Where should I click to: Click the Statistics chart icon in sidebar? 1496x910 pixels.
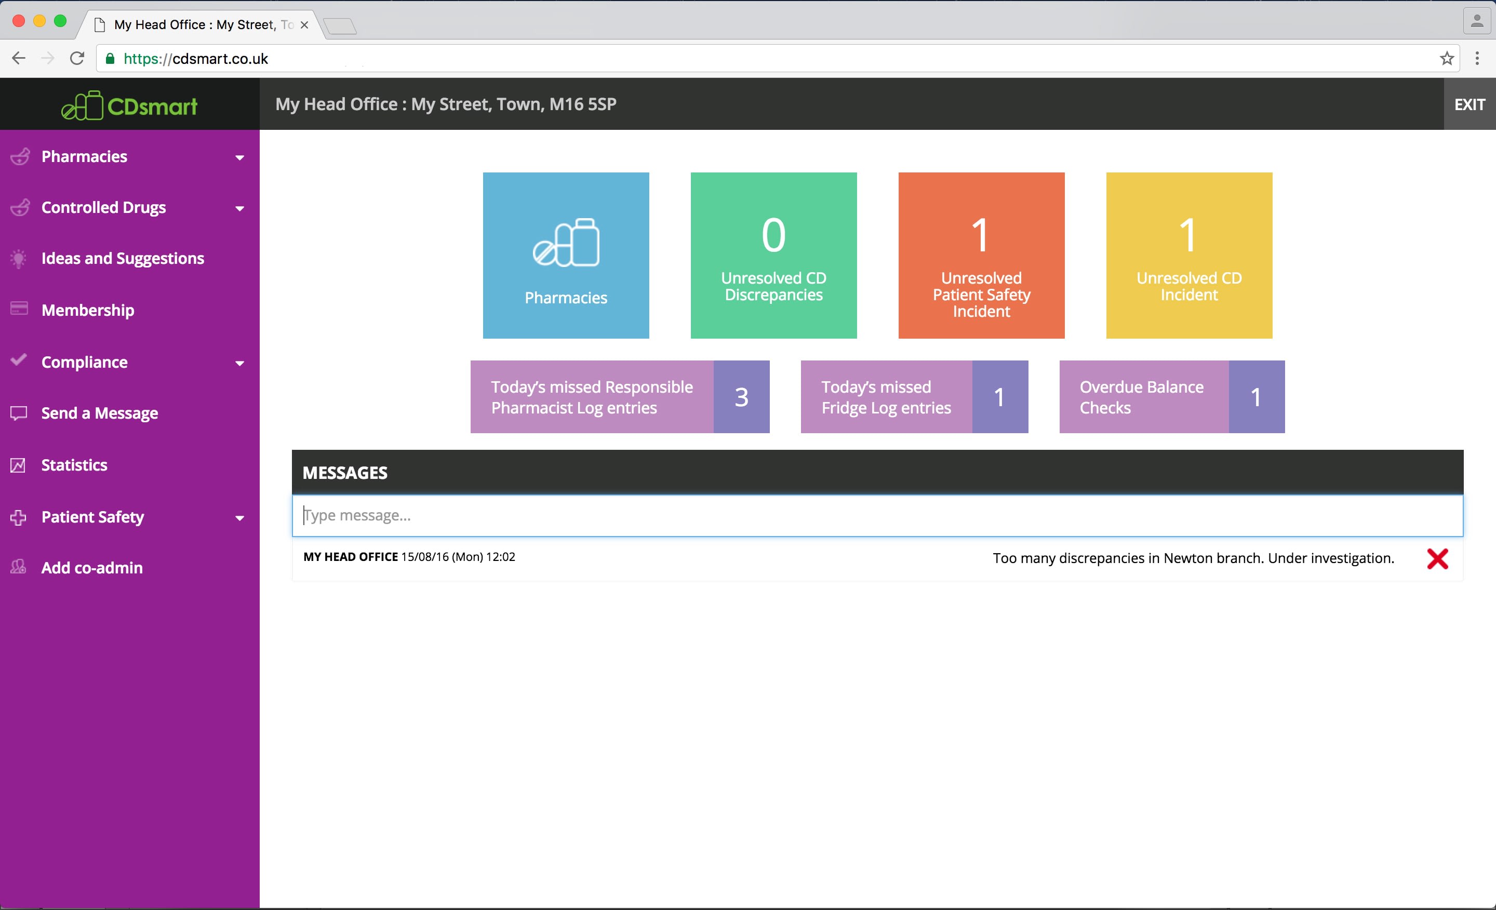pos(18,465)
